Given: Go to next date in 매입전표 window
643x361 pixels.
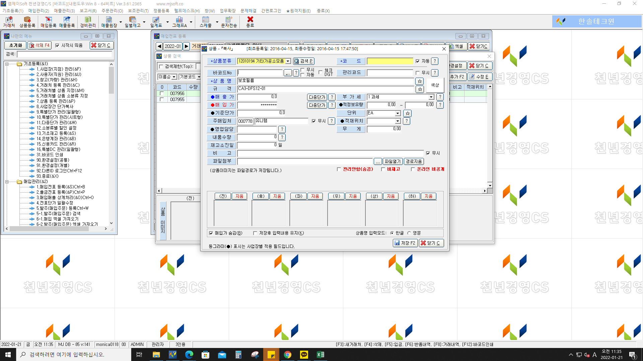Looking at the screenshot, I should [187, 46].
